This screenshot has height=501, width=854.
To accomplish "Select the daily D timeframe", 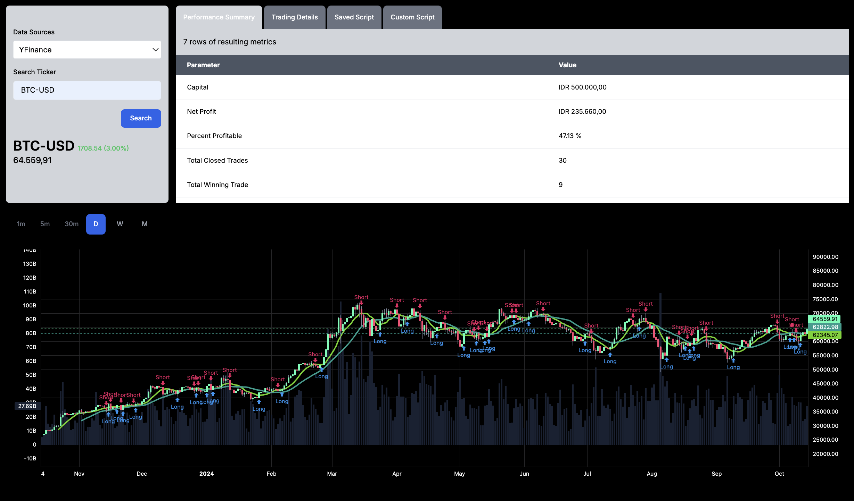I will click(96, 224).
